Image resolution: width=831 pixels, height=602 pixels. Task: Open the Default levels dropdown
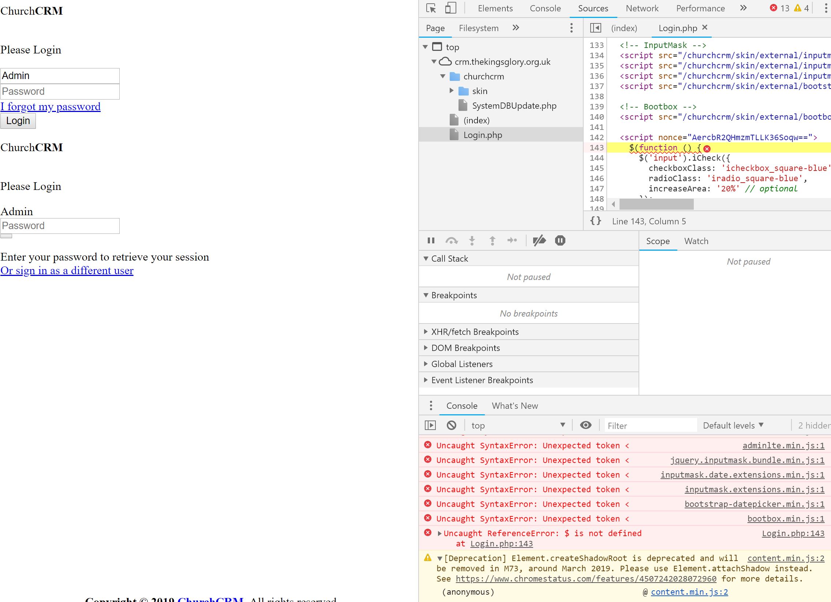click(733, 425)
